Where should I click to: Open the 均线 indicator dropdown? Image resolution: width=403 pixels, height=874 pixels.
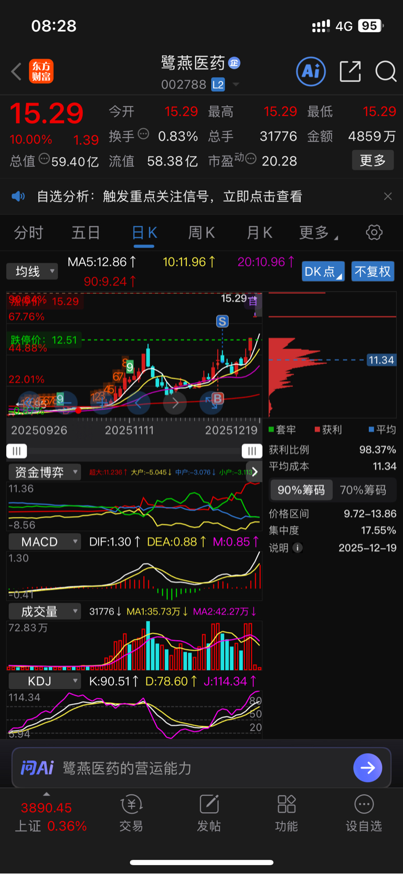(x=32, y=271)
